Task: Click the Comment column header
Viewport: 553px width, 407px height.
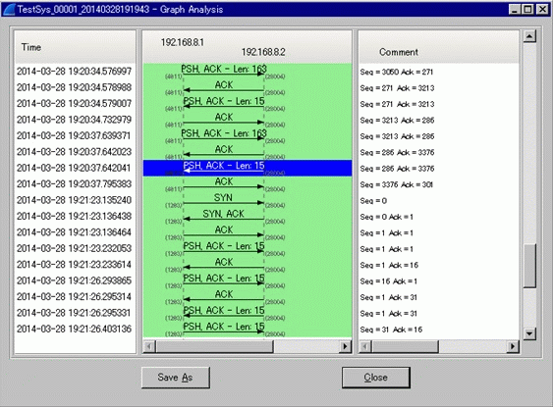Action: [x=438, y=47]
